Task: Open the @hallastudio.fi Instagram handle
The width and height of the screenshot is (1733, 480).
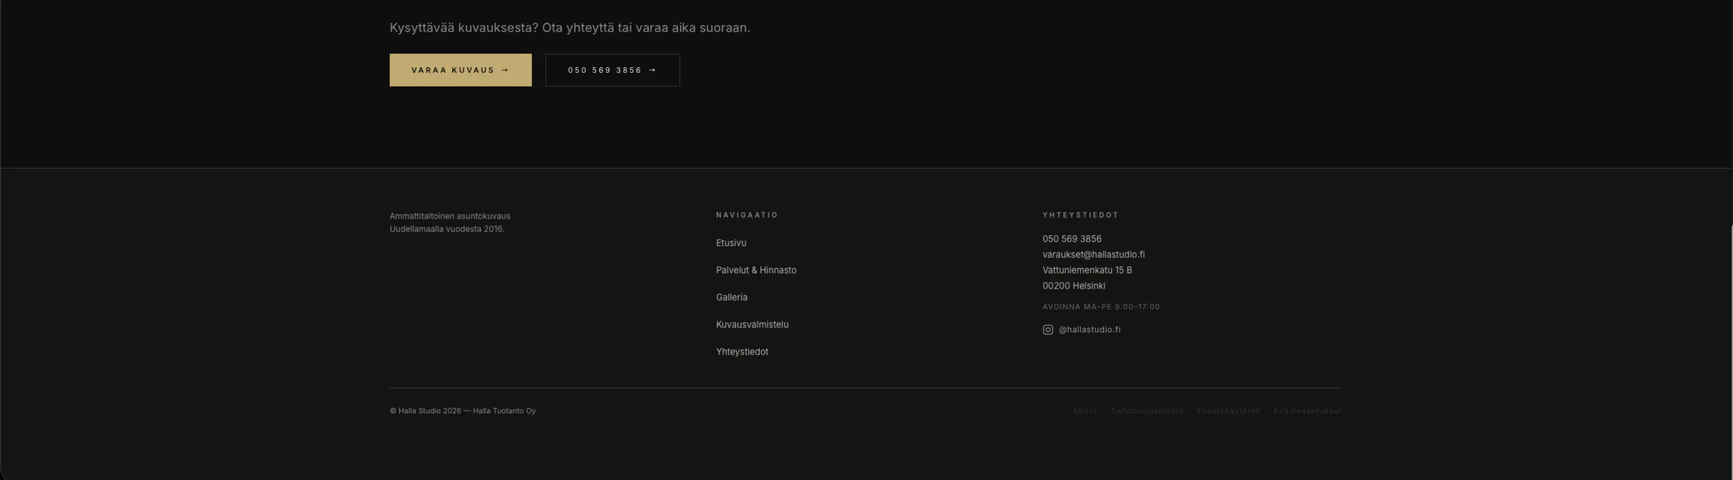Action: click(x=1090, y=330)
